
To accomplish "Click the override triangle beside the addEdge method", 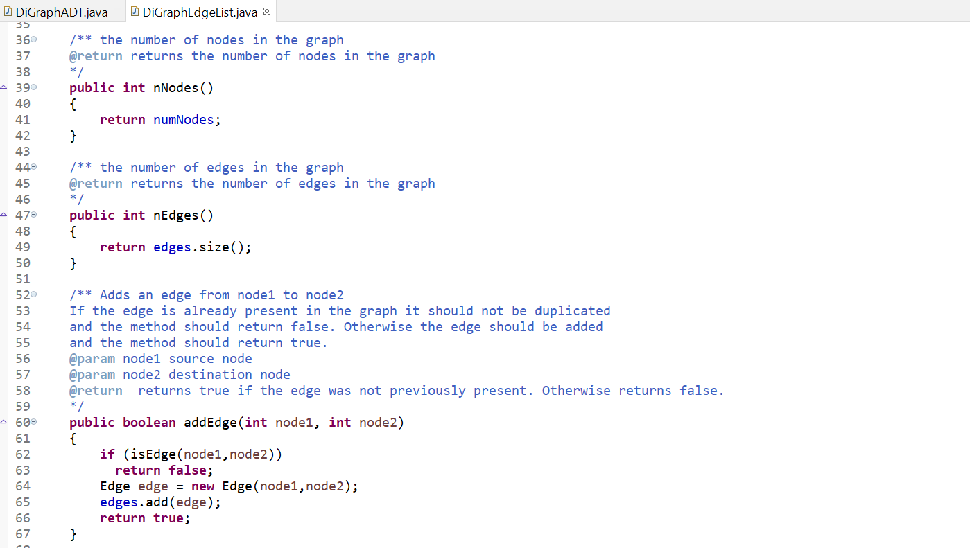I will click(x=3, y=422).
